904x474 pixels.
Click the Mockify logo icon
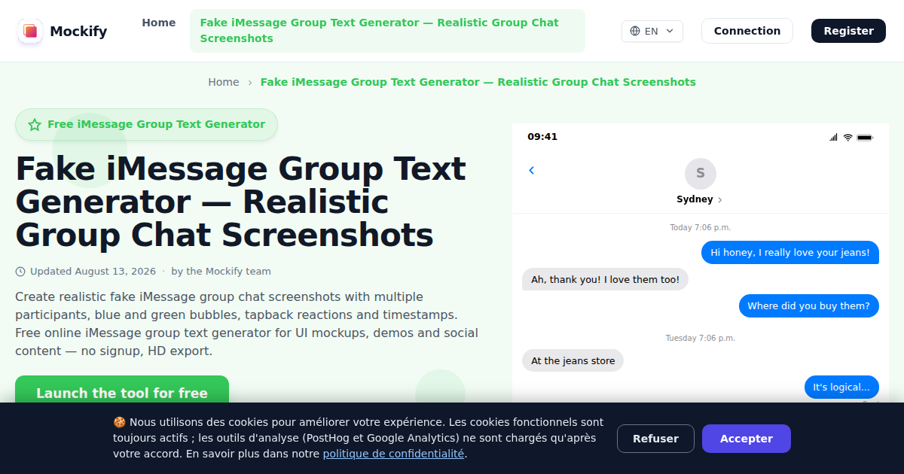click(x=30, y=31)
